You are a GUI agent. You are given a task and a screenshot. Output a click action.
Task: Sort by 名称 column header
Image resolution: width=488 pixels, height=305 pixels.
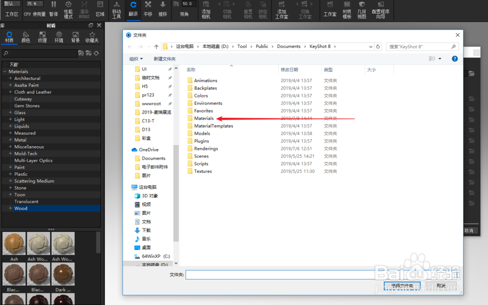click(191, 70)
